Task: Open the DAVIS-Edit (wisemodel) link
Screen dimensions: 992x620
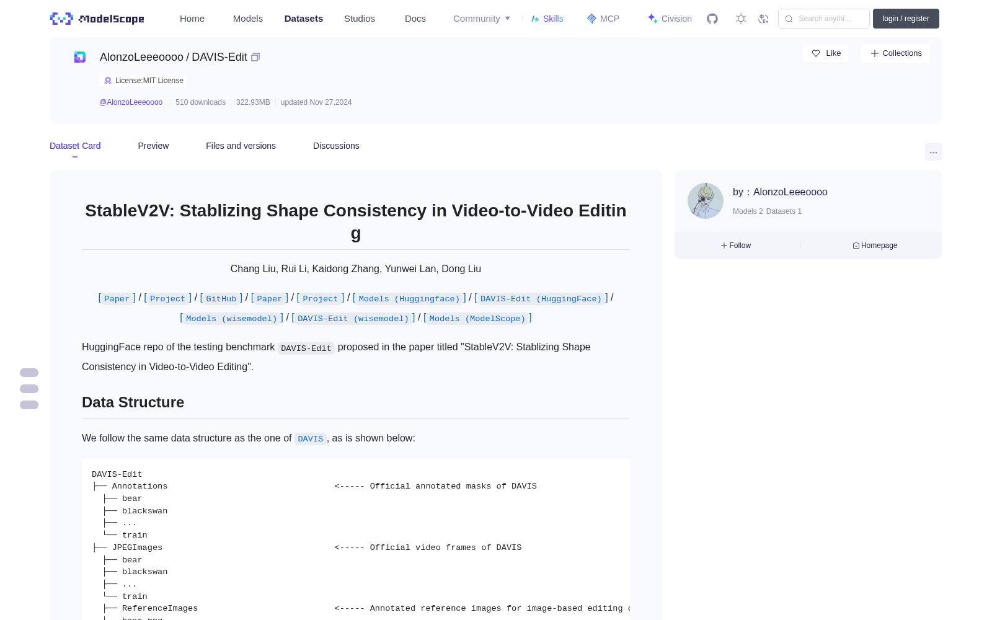Action: tap(353, 318)
